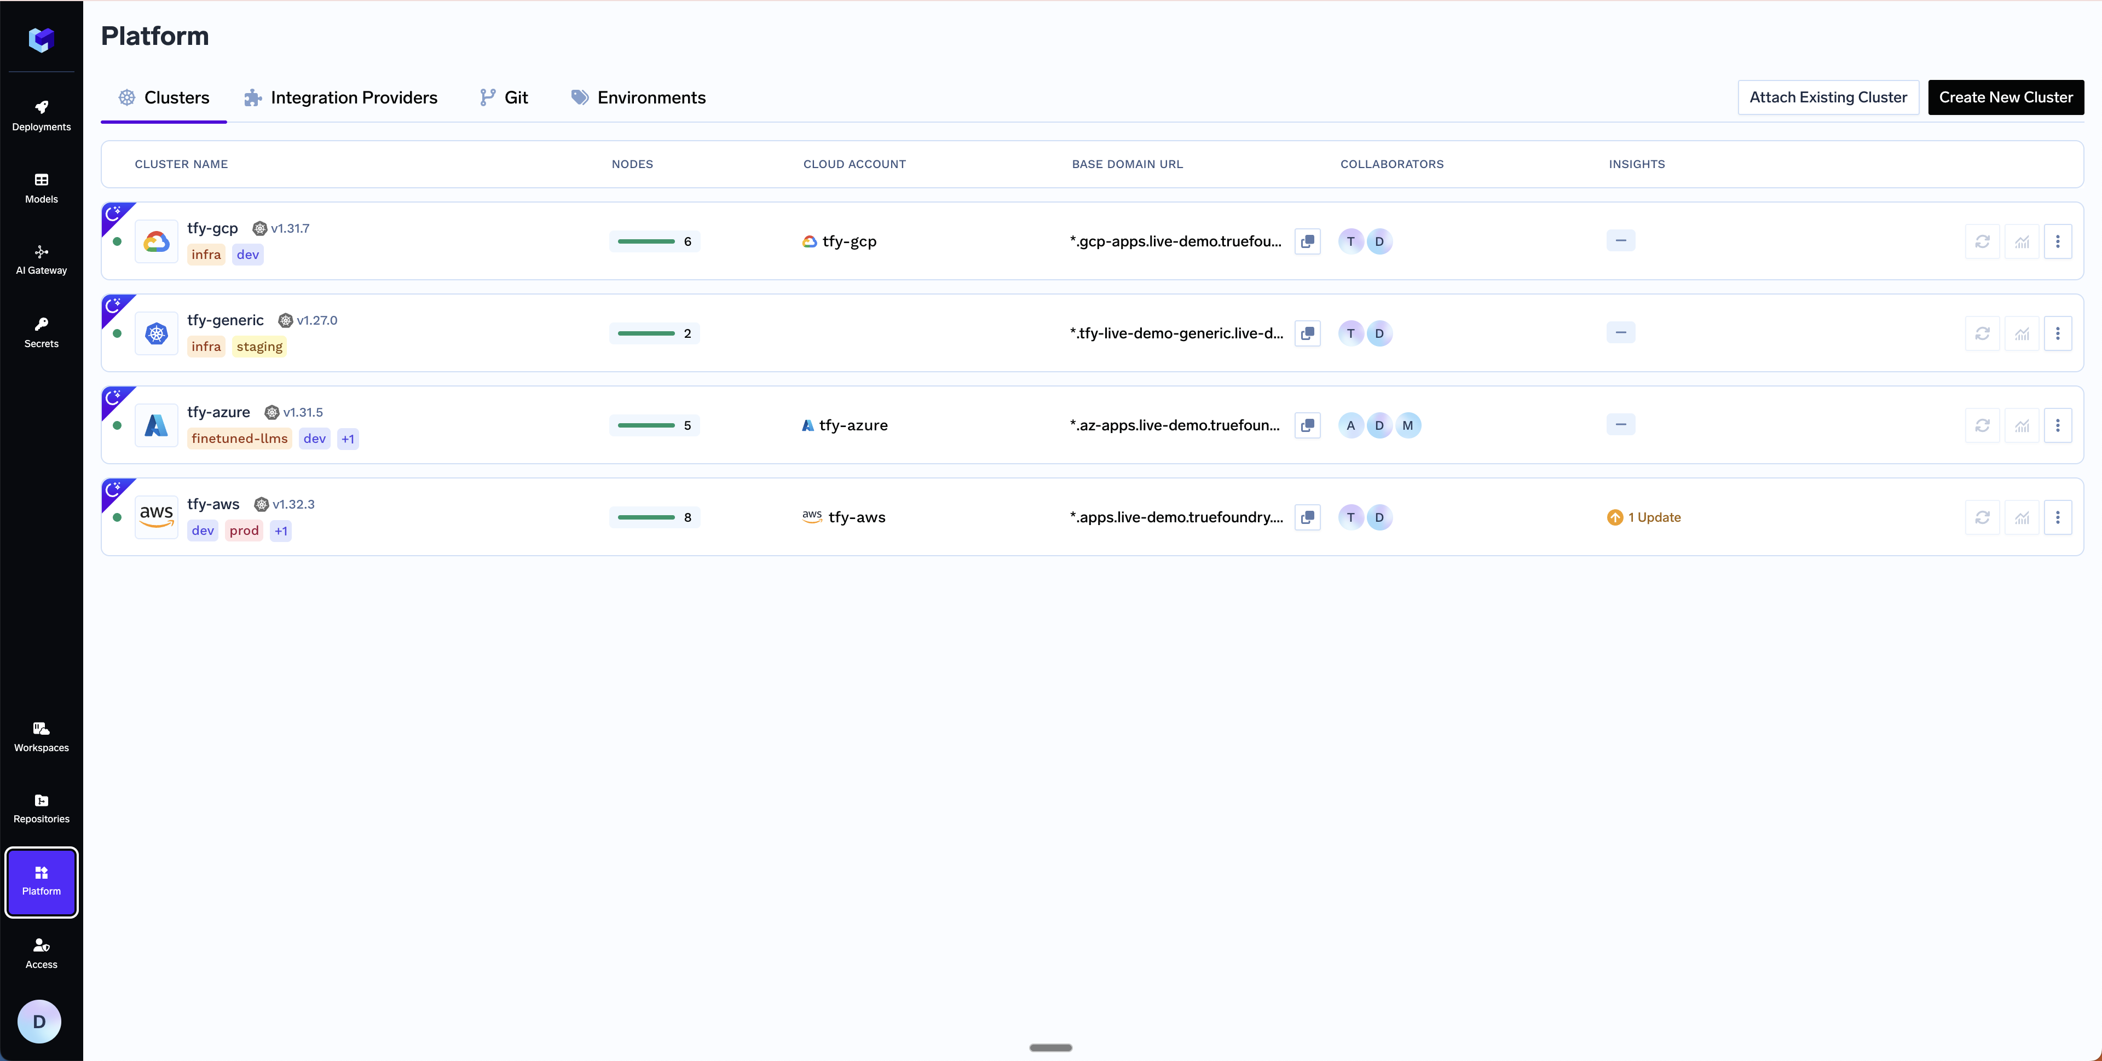
Task: Open Secrets in sidebar
Action: [x=41, y=332]
